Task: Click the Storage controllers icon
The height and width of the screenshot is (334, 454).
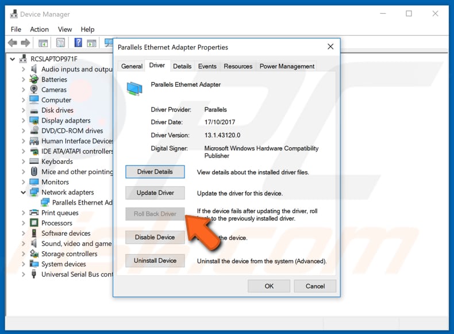Action: [34, 254]
